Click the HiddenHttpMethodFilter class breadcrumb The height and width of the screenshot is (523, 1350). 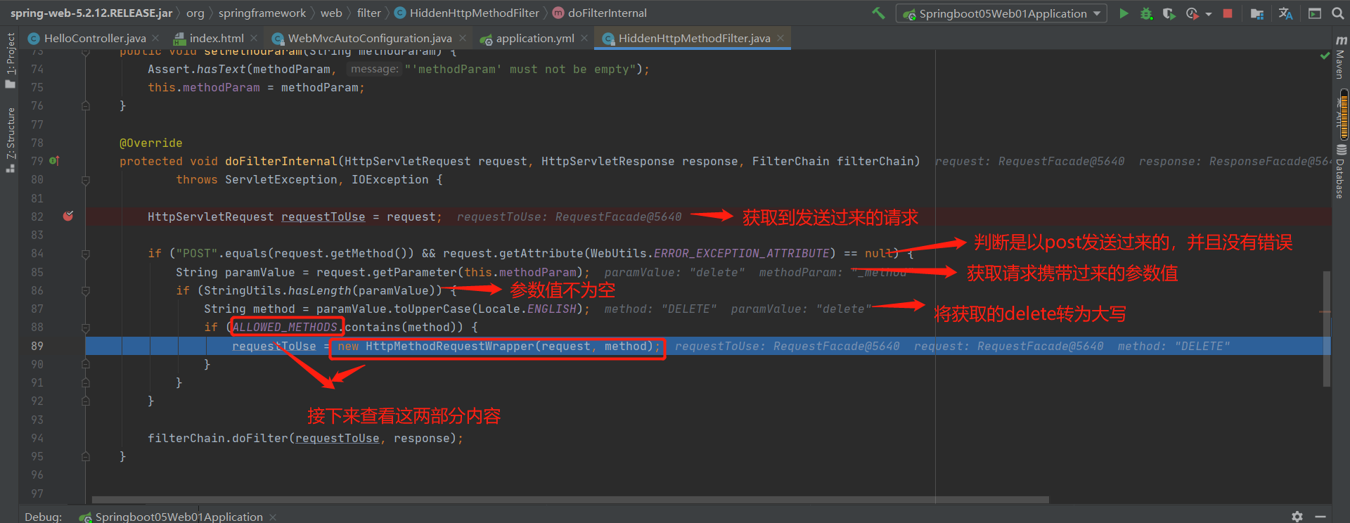[x=467, y=13]
